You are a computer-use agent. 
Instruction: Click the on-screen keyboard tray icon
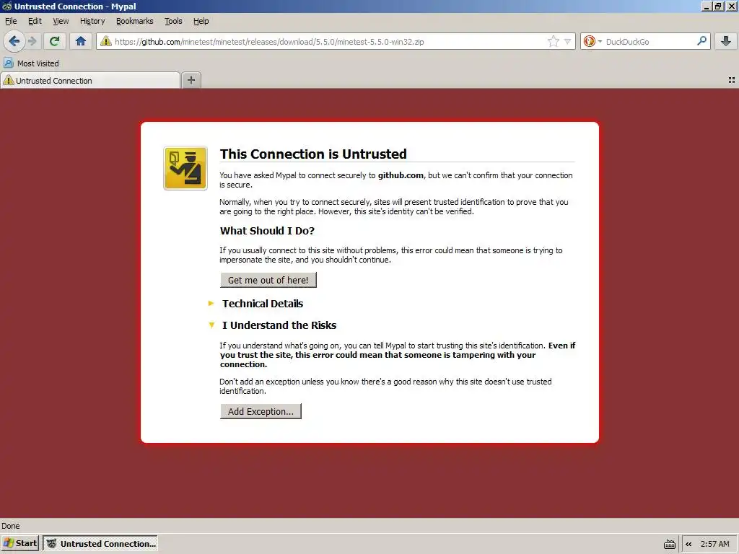click(669, 544)
